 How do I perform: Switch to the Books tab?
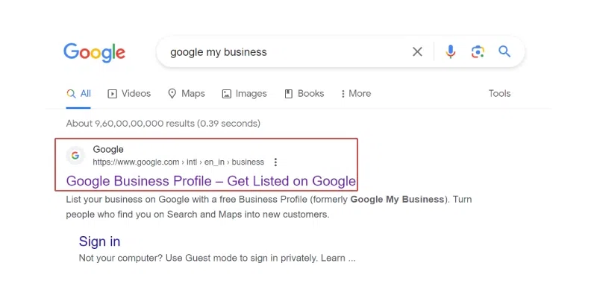(x=304, y=94)
